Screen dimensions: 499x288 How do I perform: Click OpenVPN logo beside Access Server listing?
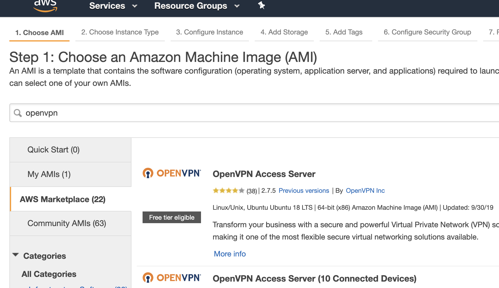pos(171,173)
